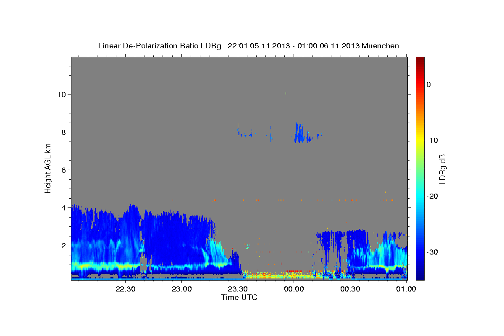Click the 22:30 time tick label
Screen dimensions: 504x336
coord(125,289)
